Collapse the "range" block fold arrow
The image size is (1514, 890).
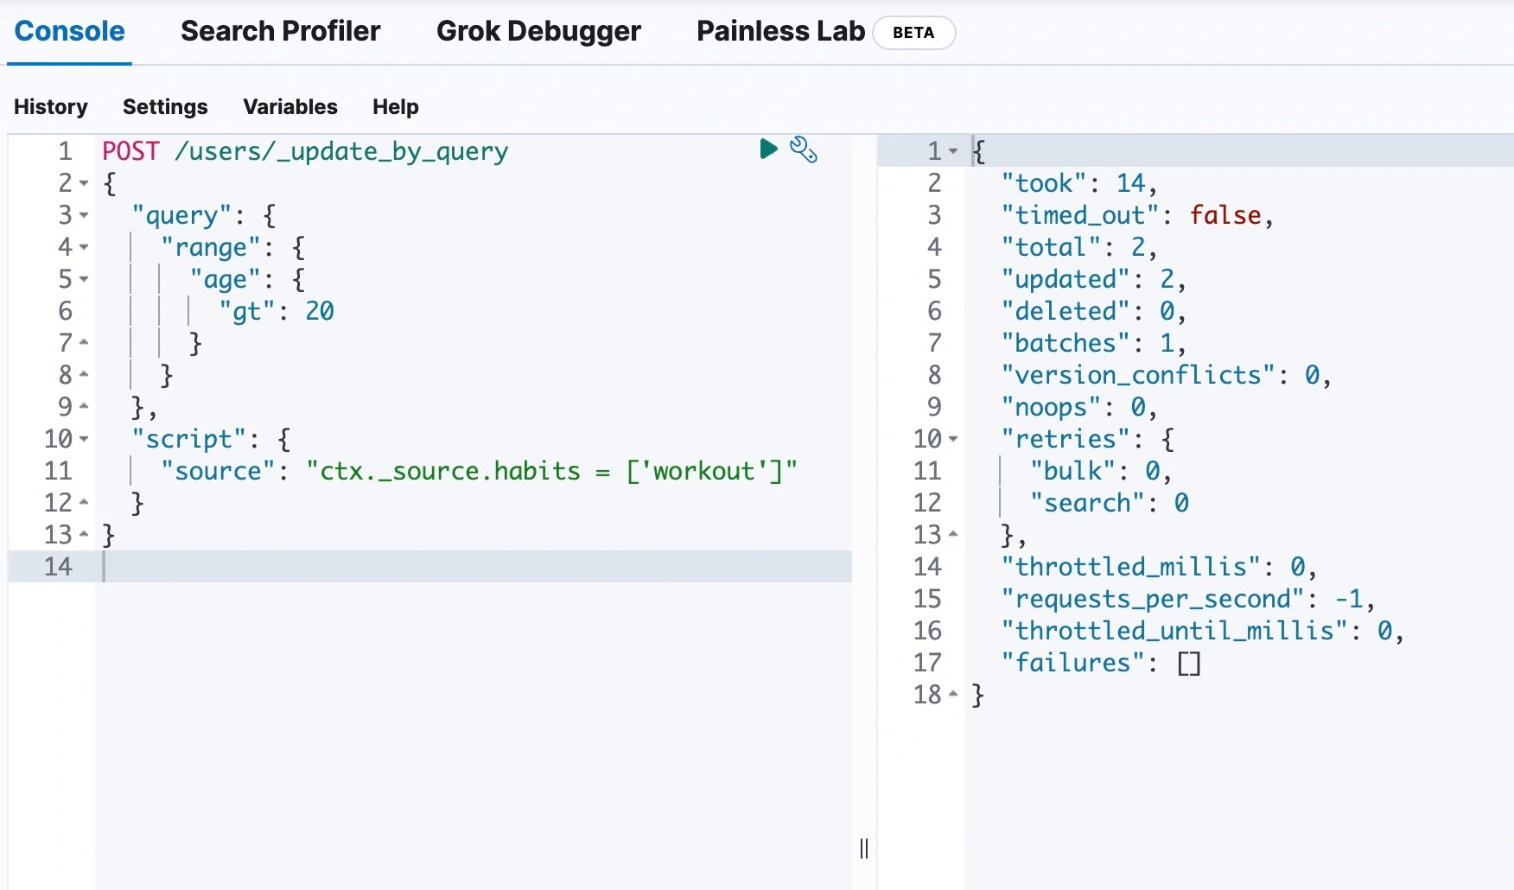tap(84, 247)
